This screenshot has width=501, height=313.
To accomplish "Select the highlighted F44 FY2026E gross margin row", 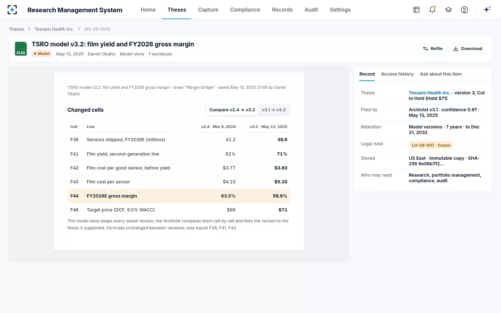I will point(179,196).
